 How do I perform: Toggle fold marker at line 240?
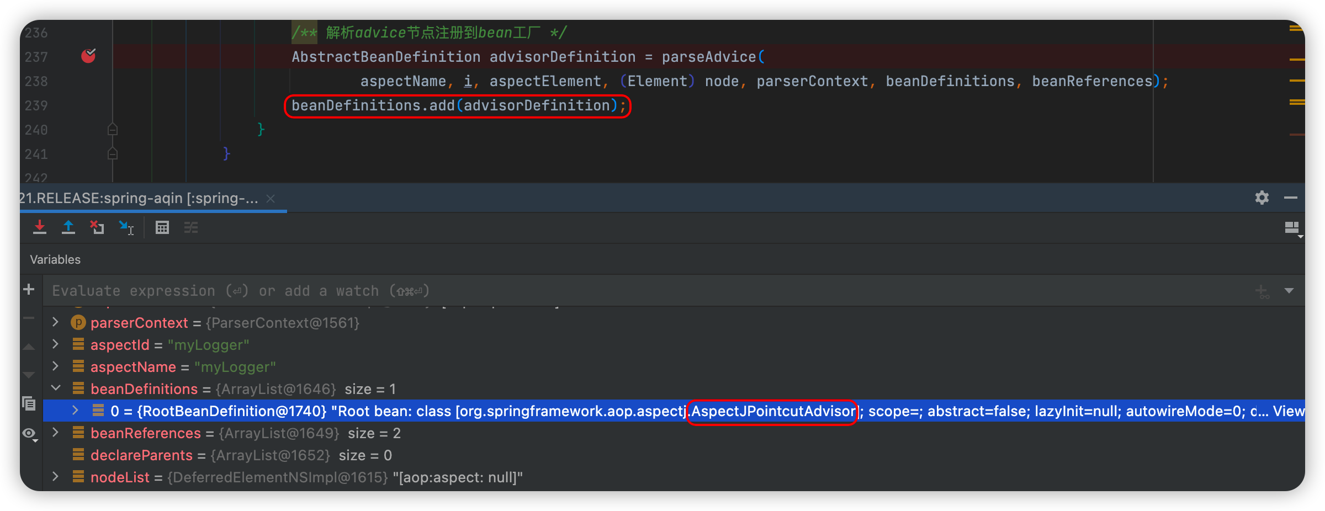pos(113,130)
